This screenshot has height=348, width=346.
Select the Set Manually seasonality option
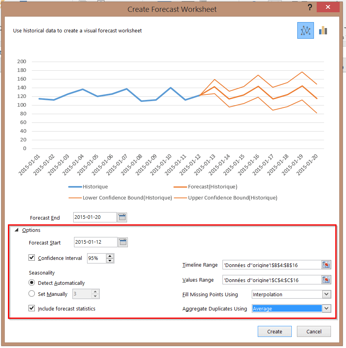[32, 294]
